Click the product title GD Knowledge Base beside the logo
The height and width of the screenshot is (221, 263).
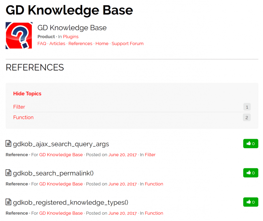pos(72,28)
